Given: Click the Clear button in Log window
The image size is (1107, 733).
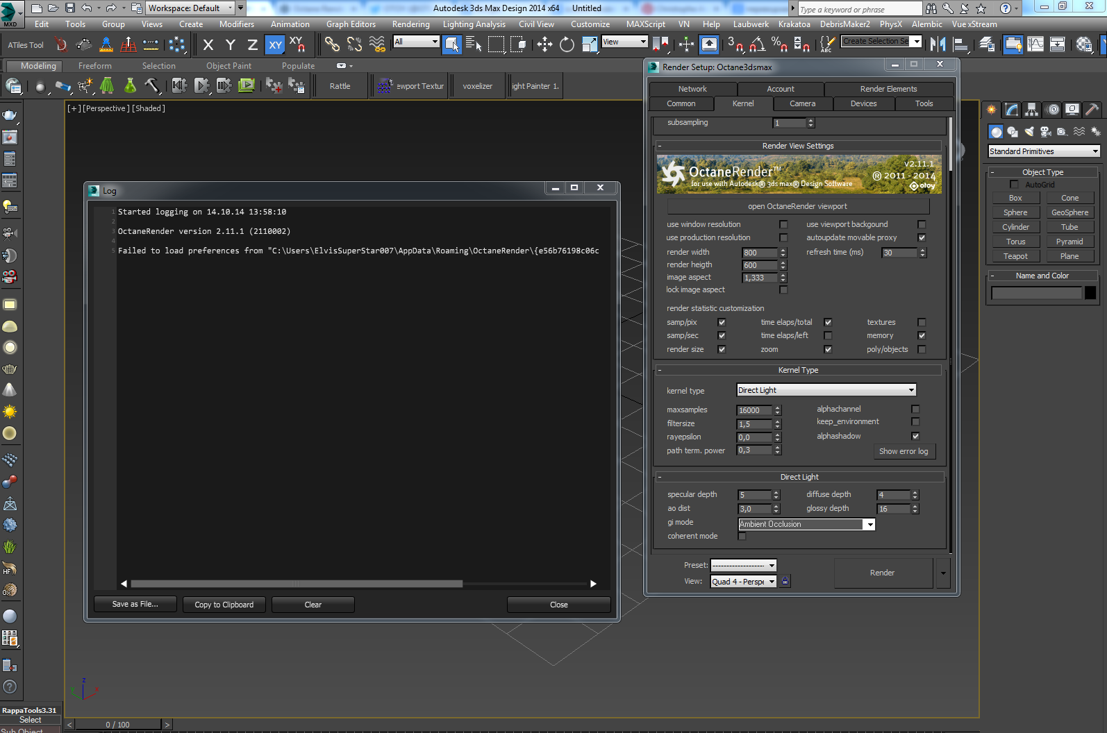Looking at the screenshot, I should tap(313, 605).
